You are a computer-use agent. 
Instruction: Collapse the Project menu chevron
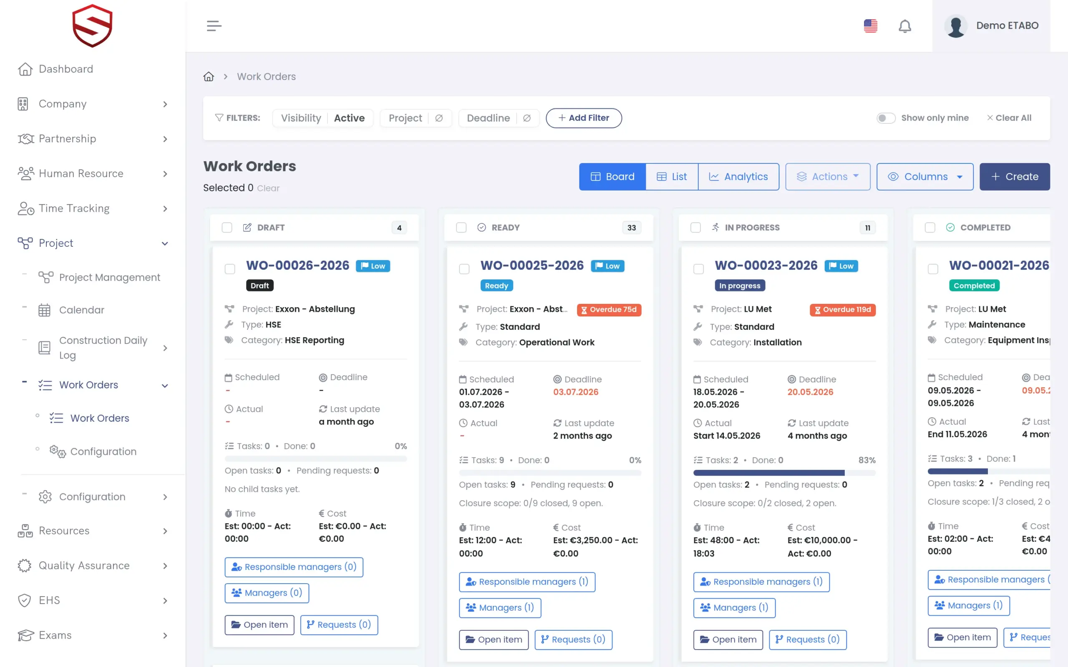[x=165, y=243]
